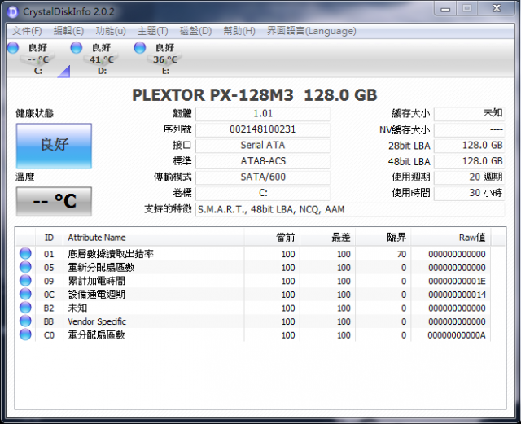The width and height of the screenshot is (521, 424).
Task: Click raw value 000000000014
Action: (457, 295)
